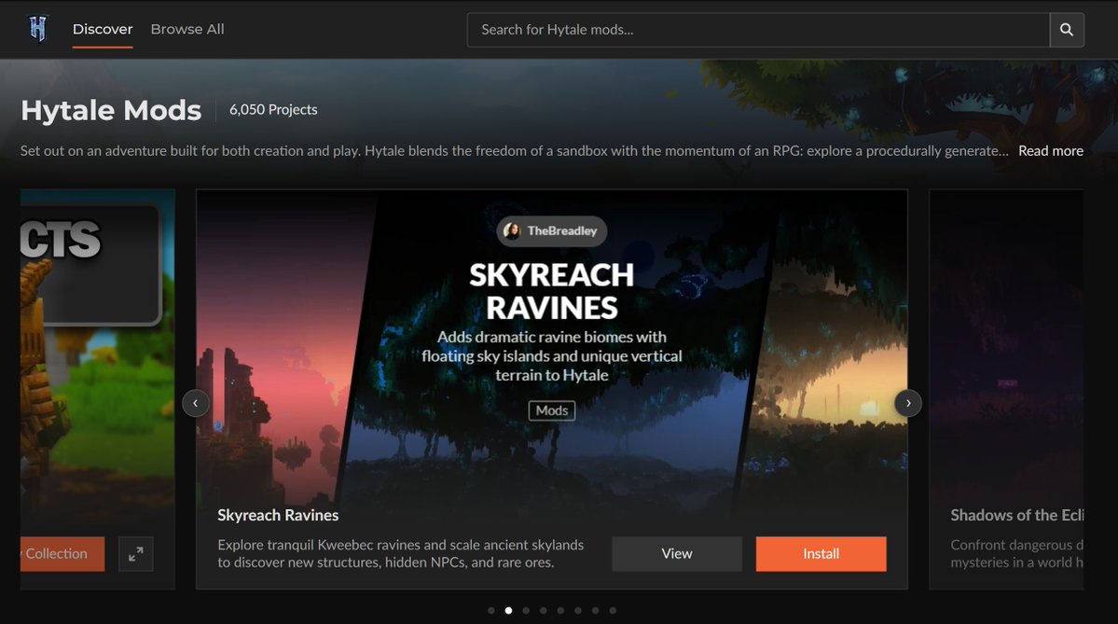Switch to Browse All tab
Image resolution: width=1118 pixels, height=624 pixels.
click(187, 29)
